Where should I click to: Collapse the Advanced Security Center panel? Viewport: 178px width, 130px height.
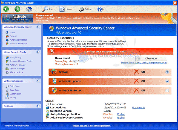[x=38, y=27]
